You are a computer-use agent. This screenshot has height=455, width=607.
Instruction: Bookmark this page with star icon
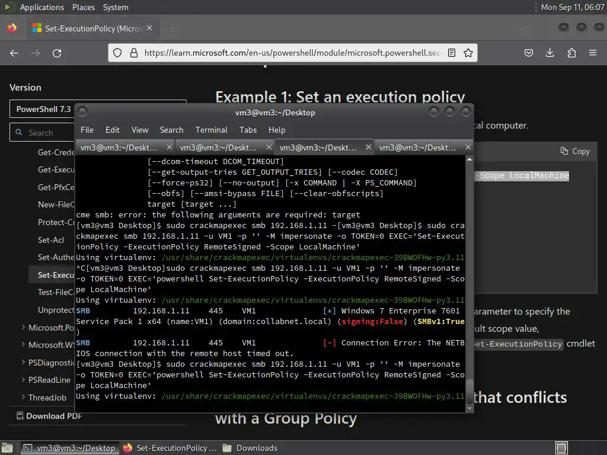468,53
